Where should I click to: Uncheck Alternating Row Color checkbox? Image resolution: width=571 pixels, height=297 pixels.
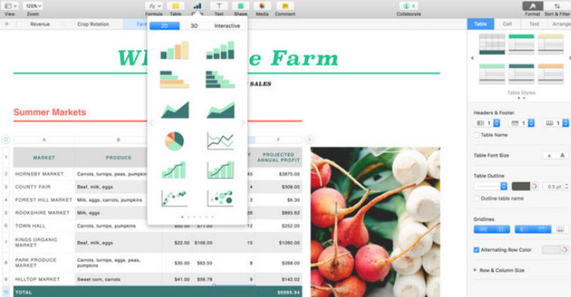coord(477,250)
